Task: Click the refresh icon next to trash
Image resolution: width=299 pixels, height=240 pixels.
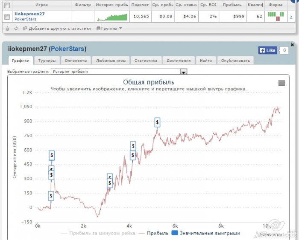Action: [x=16, y=29]
